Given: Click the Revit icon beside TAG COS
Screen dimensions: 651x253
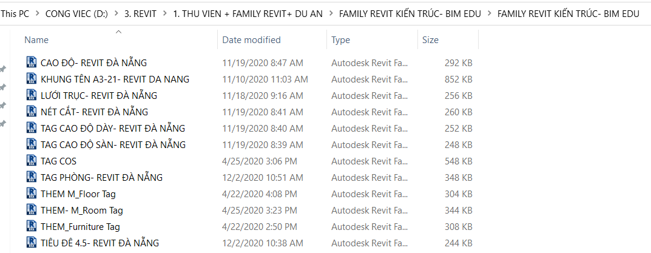Looking at the screenshot, I should (x=32, y=161).
